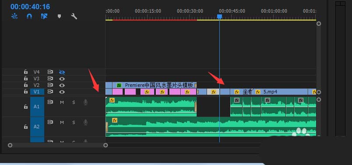This screenshot has width=352, height=165.
Task: Toggle sync lock on V1 track
Action: click(50, 92)
